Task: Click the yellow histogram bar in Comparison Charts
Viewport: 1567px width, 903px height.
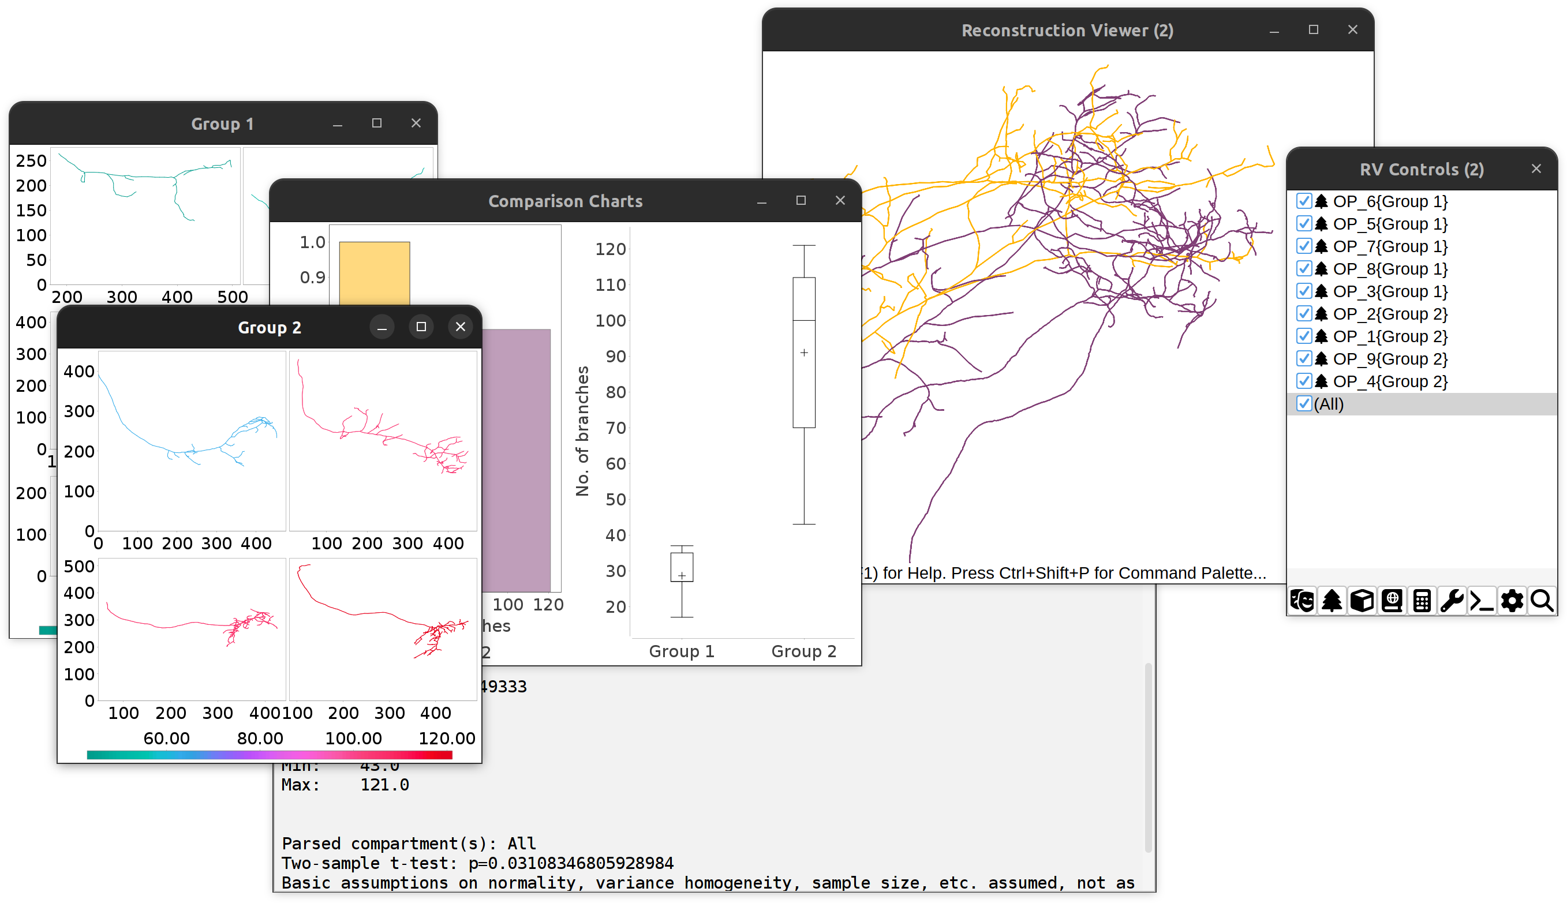Action: tap(374, 273)
